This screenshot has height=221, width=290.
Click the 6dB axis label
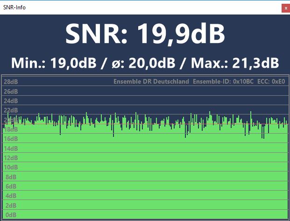11,186
